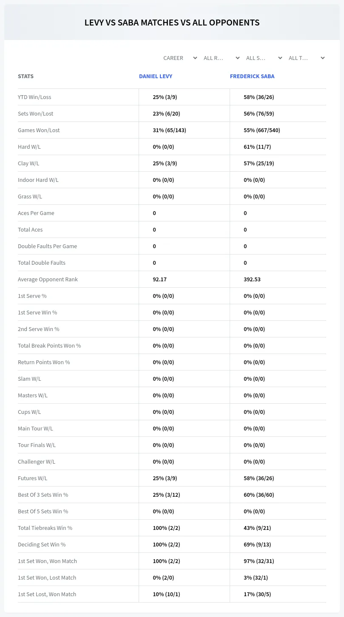Click Levy's 92.17 average opponent rank
Viewport: 344px width, 617px height.
click(160, 279)
